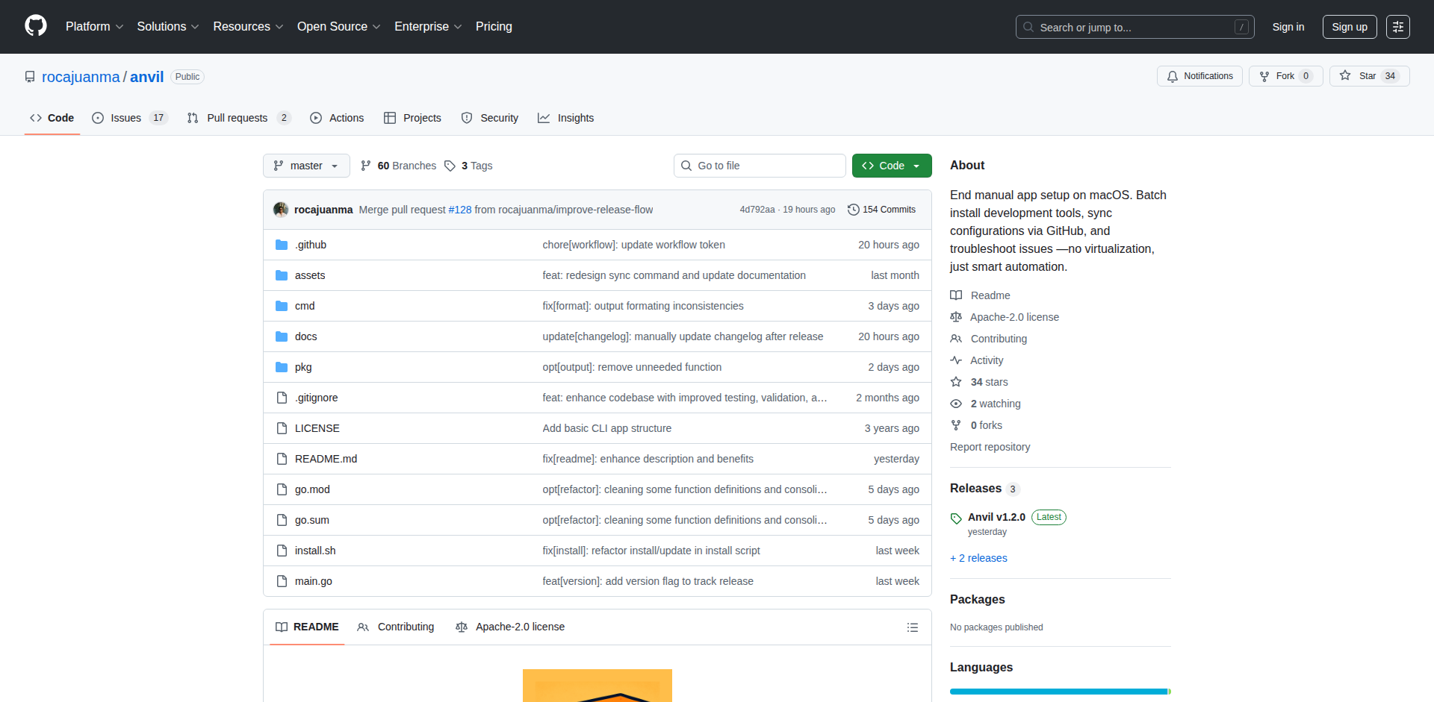
Task: Open the command palette icon beside Sign up
Action: click(1398, 27)
